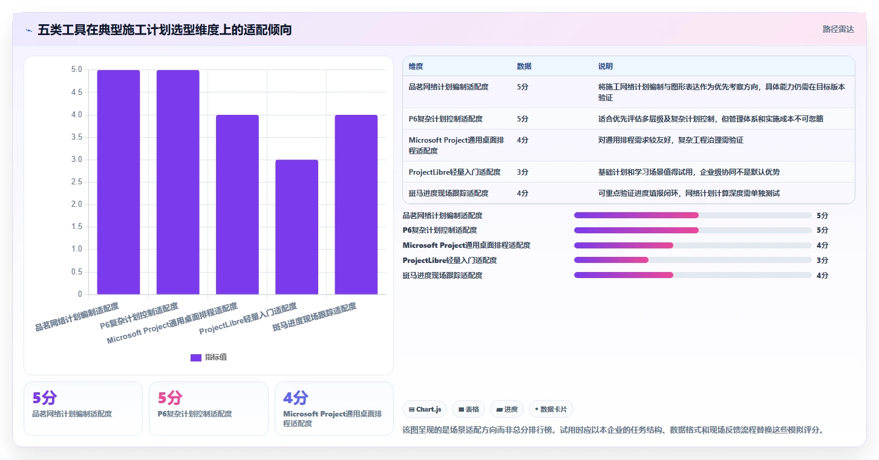This screenshot has height=460, width=879.
Task: Click the 3分 value in the ProjectLibre table row
Action: click(x=523, y=172)
